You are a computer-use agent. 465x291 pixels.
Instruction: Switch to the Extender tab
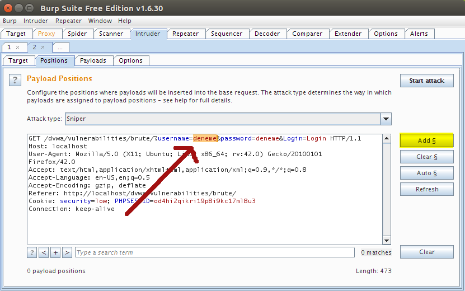point(348,34)
